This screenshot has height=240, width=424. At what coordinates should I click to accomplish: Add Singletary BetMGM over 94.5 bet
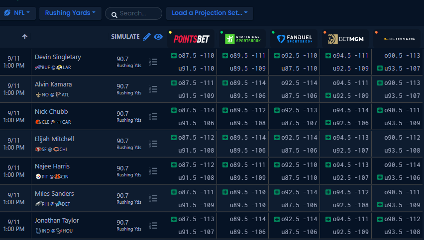328,56
